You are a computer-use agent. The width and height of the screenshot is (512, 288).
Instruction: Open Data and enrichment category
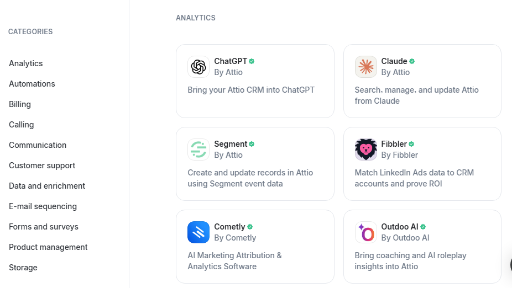[47, 186]
